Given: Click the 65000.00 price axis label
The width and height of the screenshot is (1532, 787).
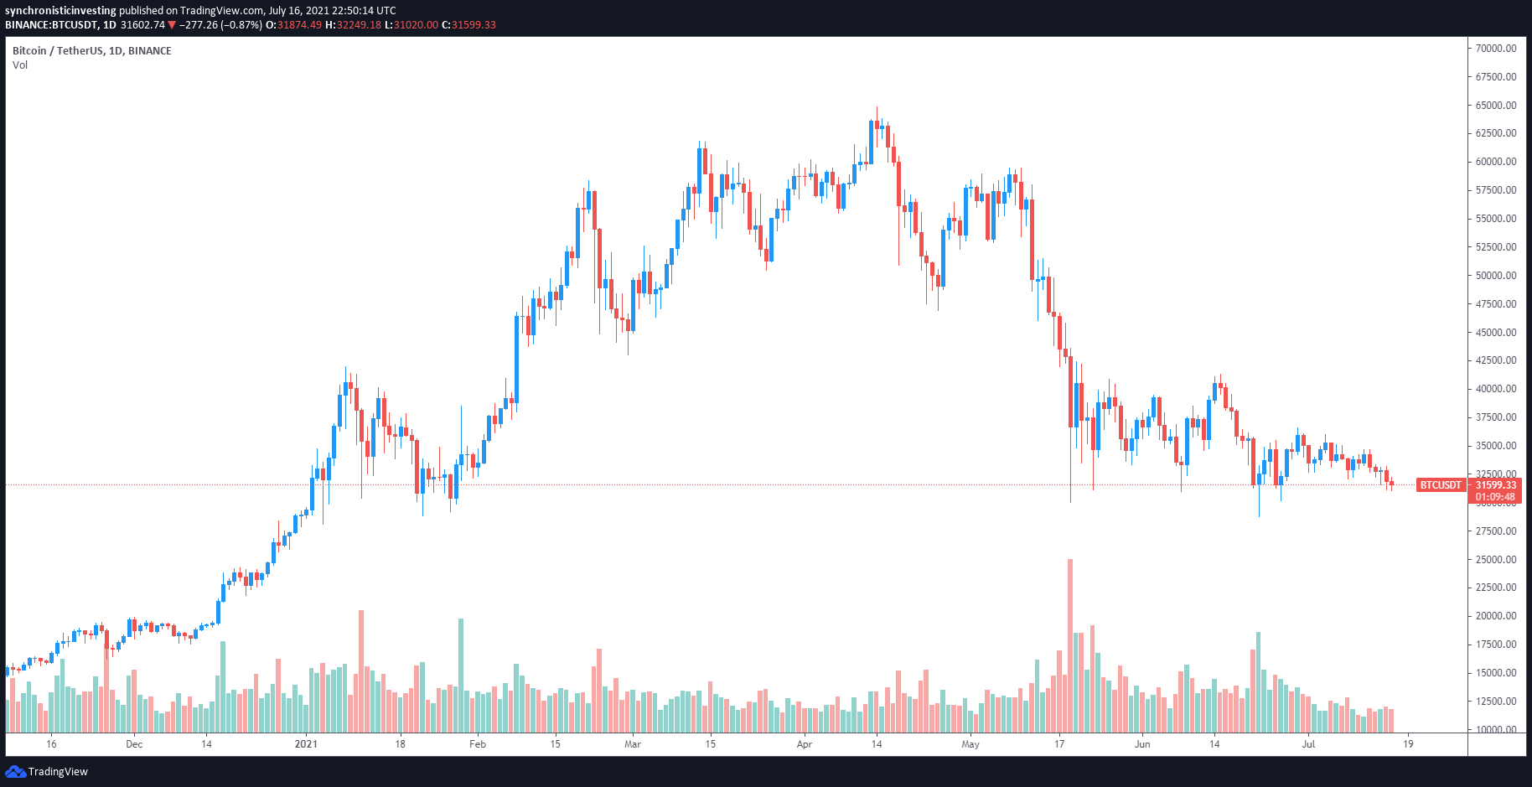Looking at the screenshot, I should point(1496,106).
